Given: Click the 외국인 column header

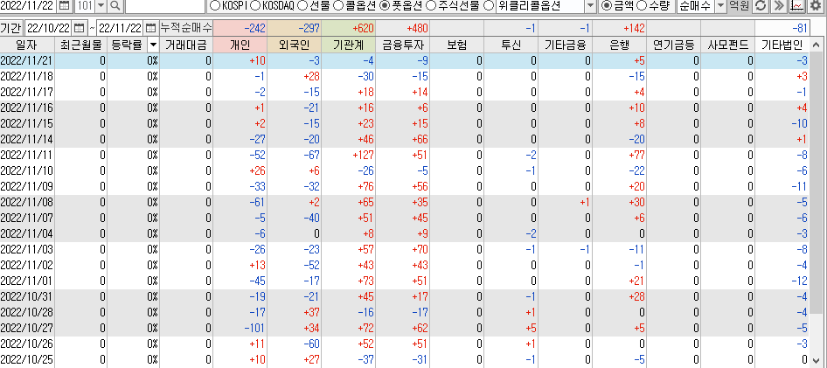Looking at the screenshot, I should point(295,44).
